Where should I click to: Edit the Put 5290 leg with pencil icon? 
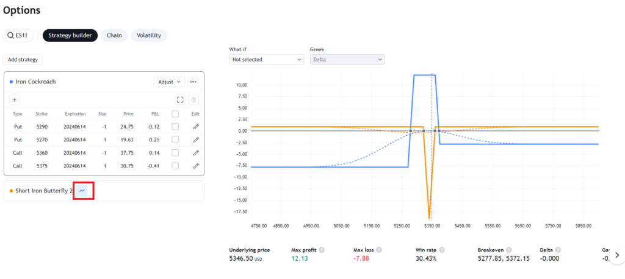[196, 127]
